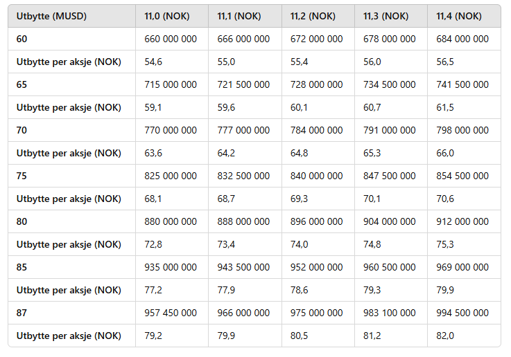This screenshot has height=357, width=511.
Task: Click cell 935 000 000
Action: [x=171, y=267]
